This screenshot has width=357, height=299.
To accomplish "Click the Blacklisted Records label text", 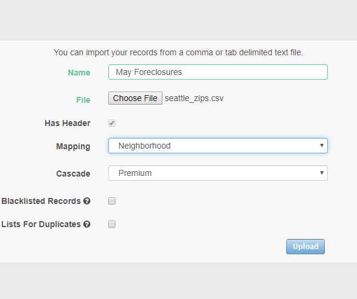I will 41,202.
